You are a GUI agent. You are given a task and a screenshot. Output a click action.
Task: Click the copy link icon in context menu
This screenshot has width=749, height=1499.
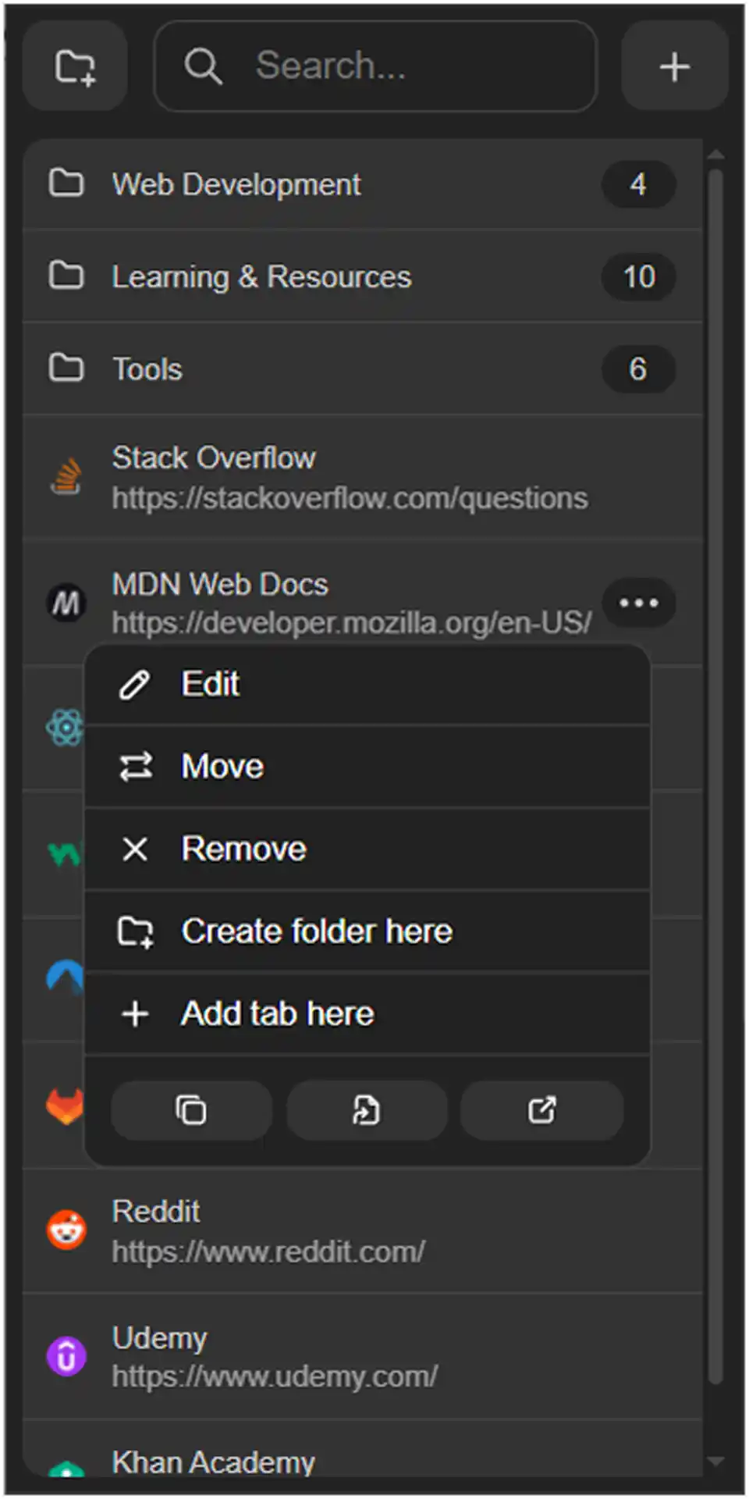click(x=190, y=1110)
